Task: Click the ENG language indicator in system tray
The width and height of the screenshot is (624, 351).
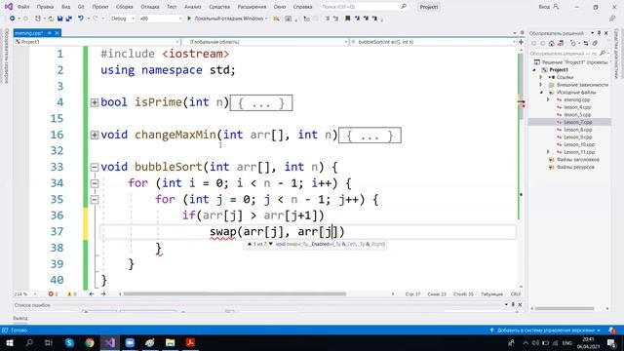Action: click(567, 342)
